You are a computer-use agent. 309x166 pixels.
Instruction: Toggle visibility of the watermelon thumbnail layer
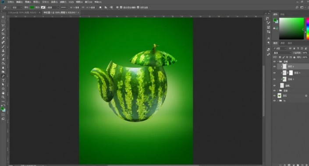click(274, 79)
